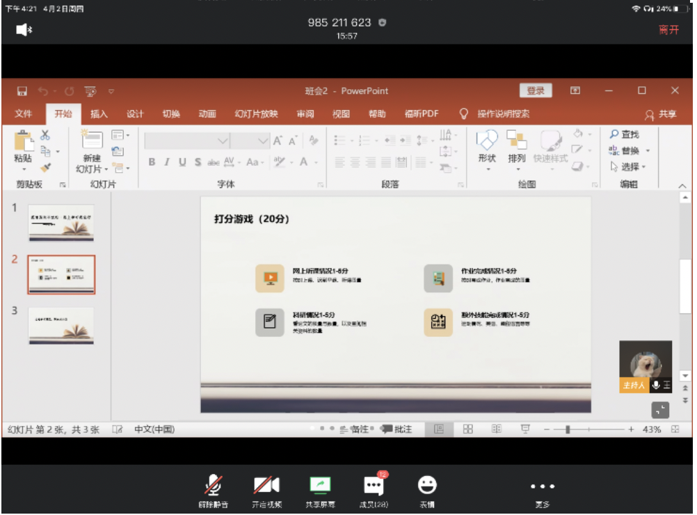Screen dimensions: 697x515
Task: Expand the font name dropdown
Action: 223,141
